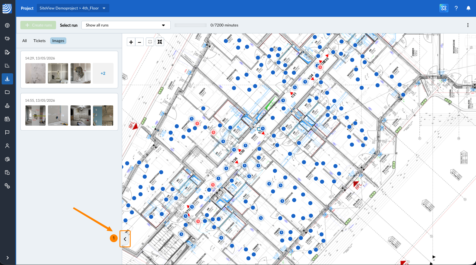This screenshot has height=265, width=476.
Task: Open the pie chart reports icon
Action: click(x=7, y=159)
